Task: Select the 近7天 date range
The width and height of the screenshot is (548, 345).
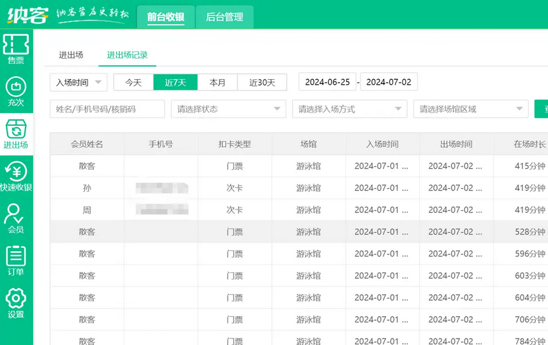Action: [176, 82]
